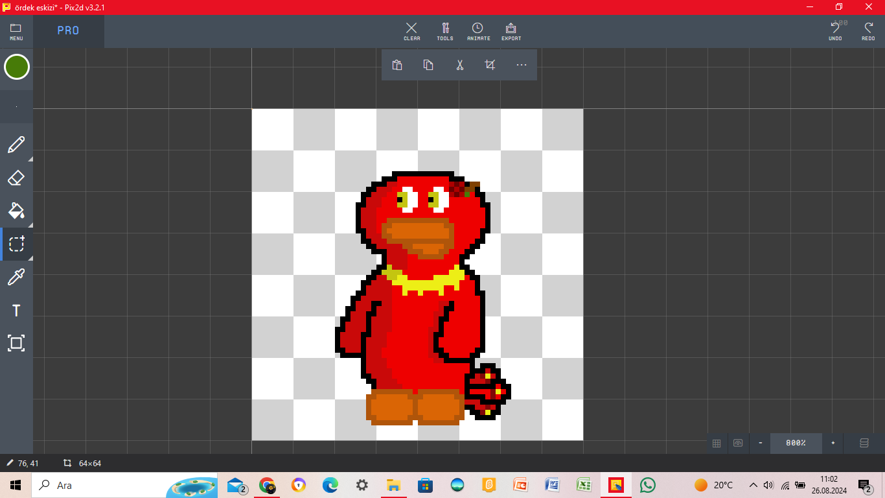Select the Pencil drawing tool

(16, 145)
